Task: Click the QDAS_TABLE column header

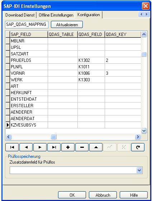Action: coord(63,35)
